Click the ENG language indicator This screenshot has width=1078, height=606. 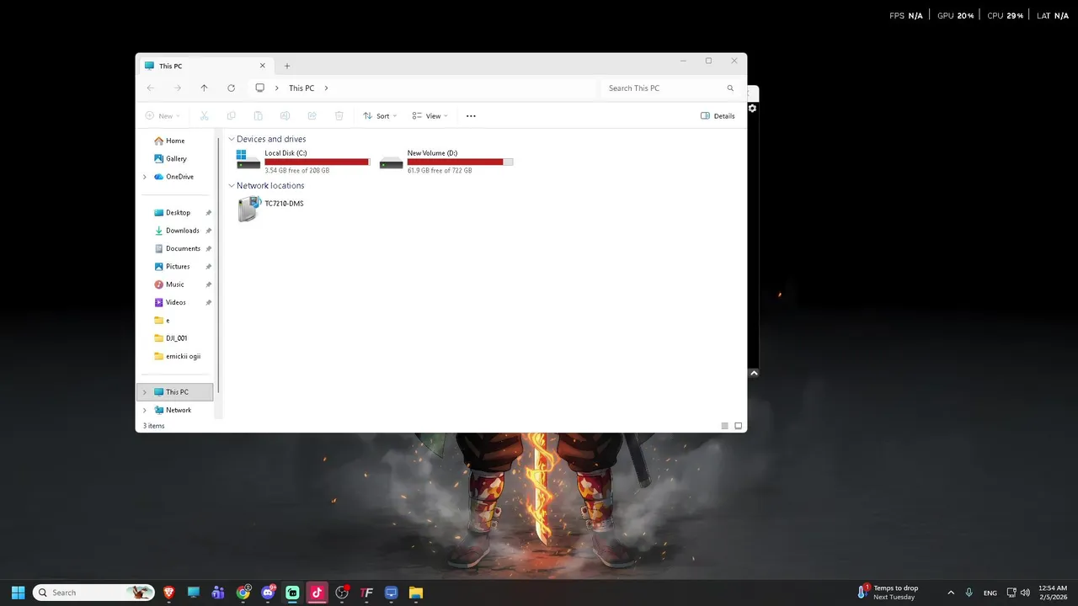[x=990, y=593]
